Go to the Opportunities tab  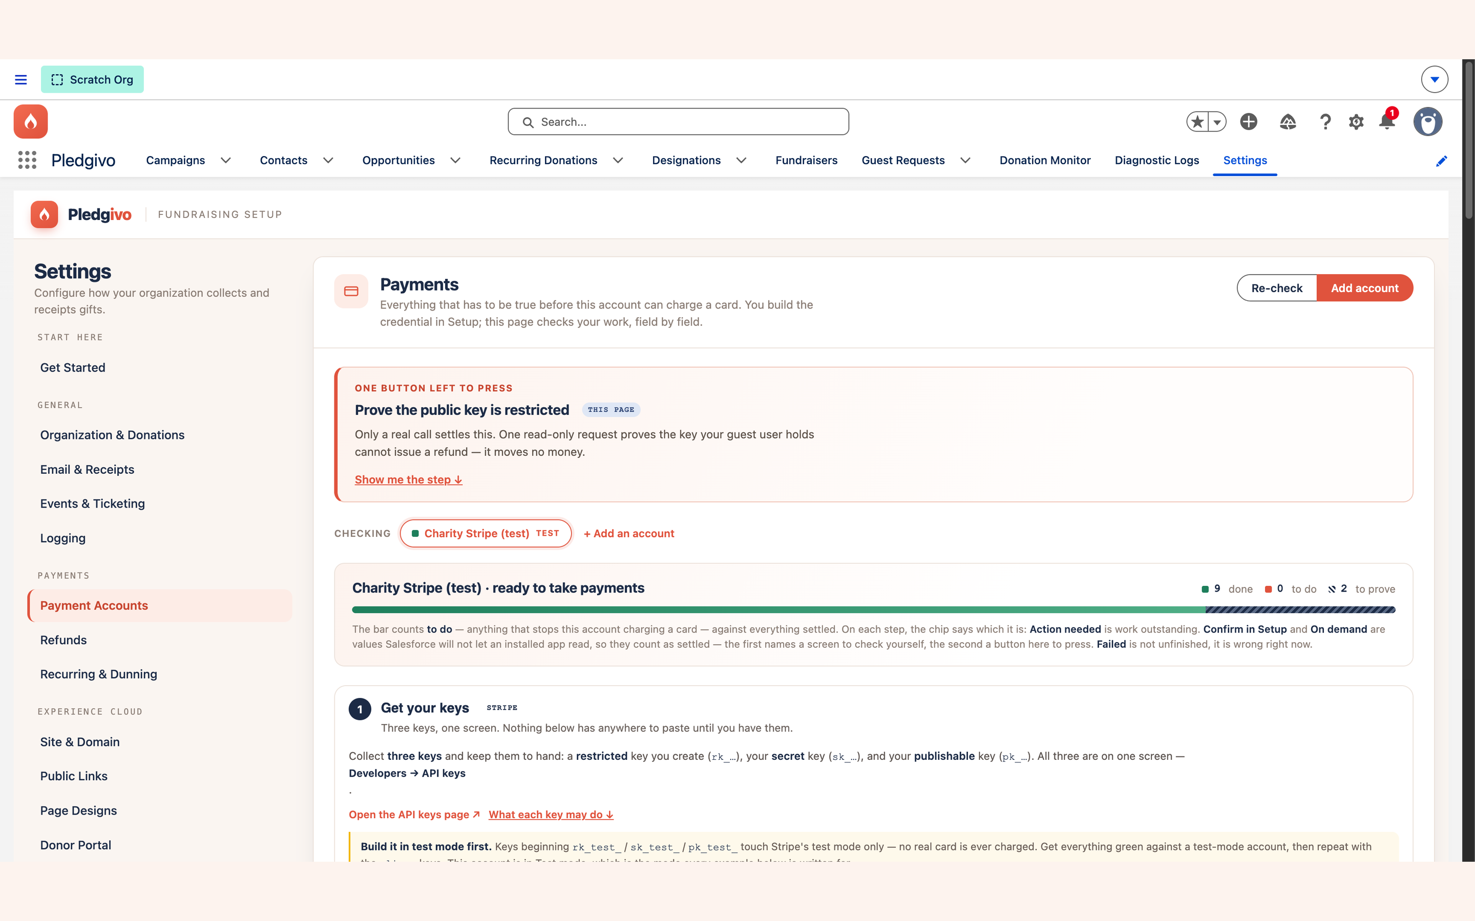pos(398,160)
